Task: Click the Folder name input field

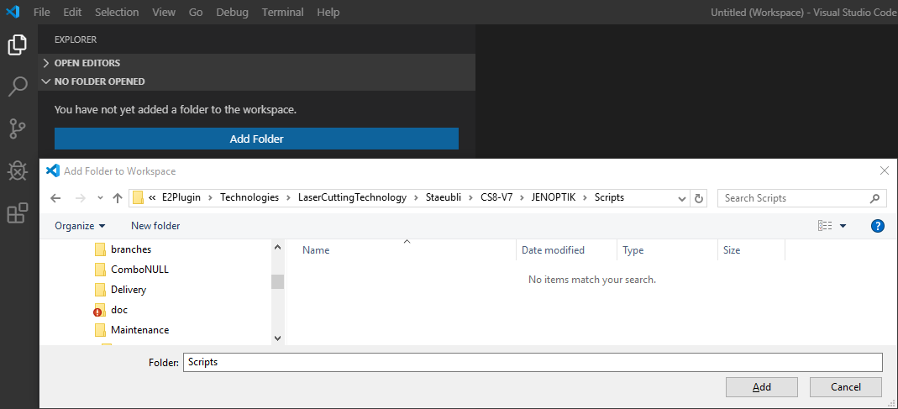Action: click(533, 362)
